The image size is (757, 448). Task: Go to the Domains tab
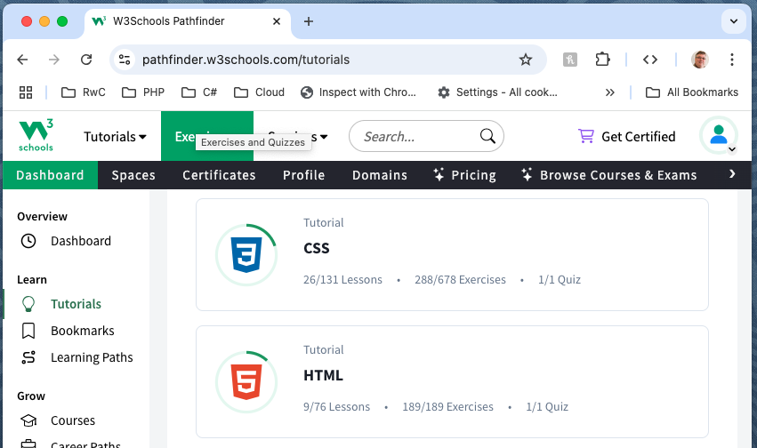point(380,175)
